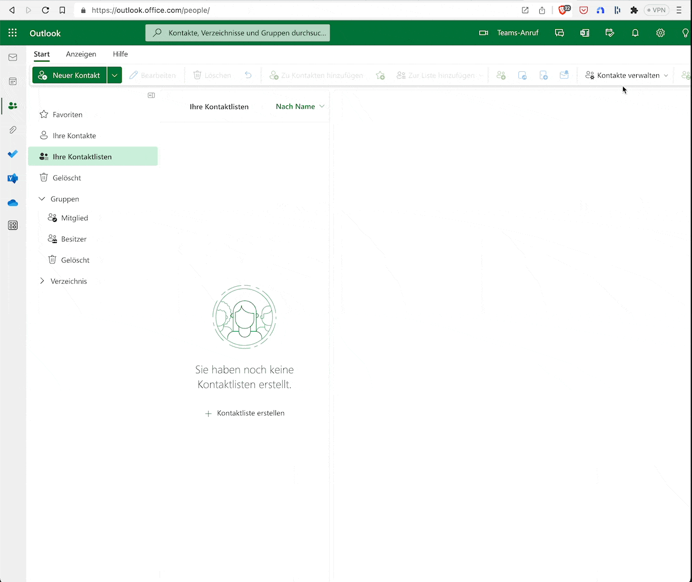Screen dimensions: 692x582
Task: Click the Outlook brand title
Action: 45,33
